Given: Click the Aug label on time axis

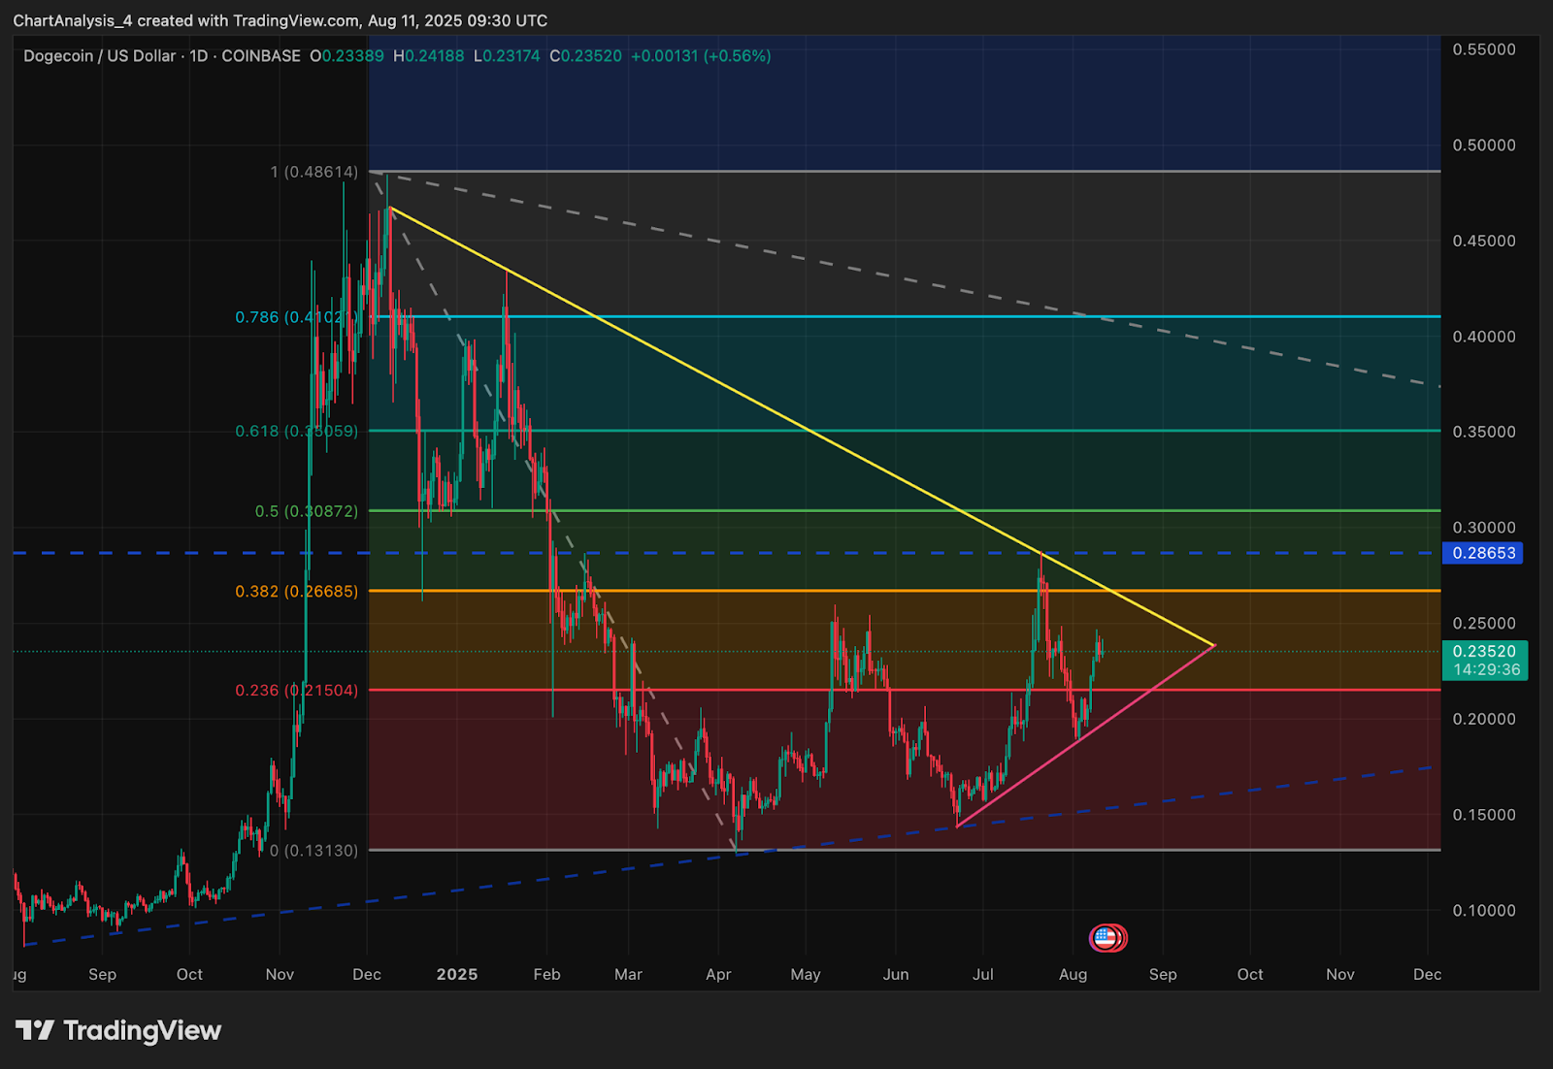Looking at the screenshot, I should [1074, 974].
